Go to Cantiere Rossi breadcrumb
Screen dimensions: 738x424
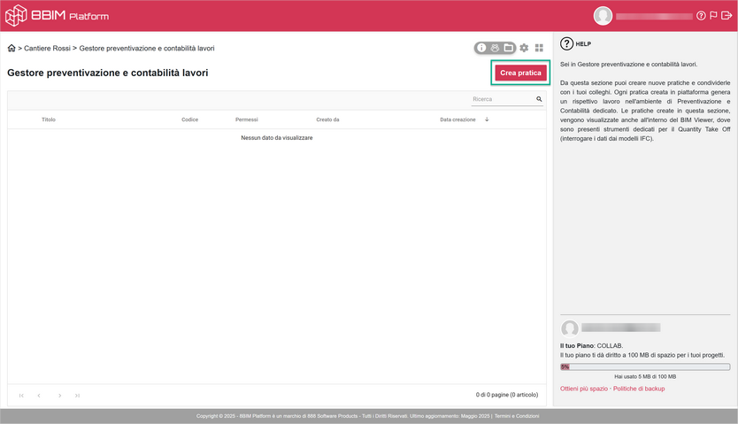tap(48, 48)
